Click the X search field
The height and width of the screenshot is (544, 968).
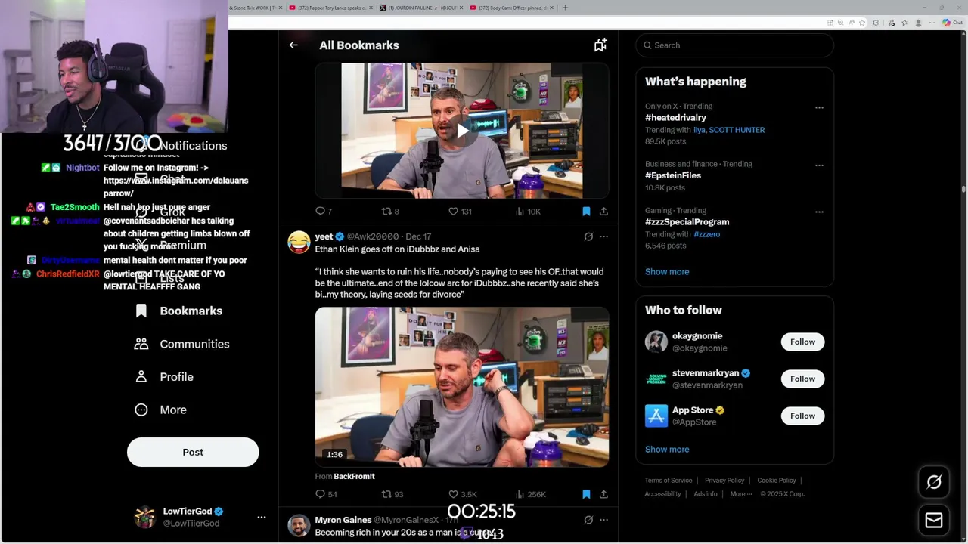(x=734, y=45)
